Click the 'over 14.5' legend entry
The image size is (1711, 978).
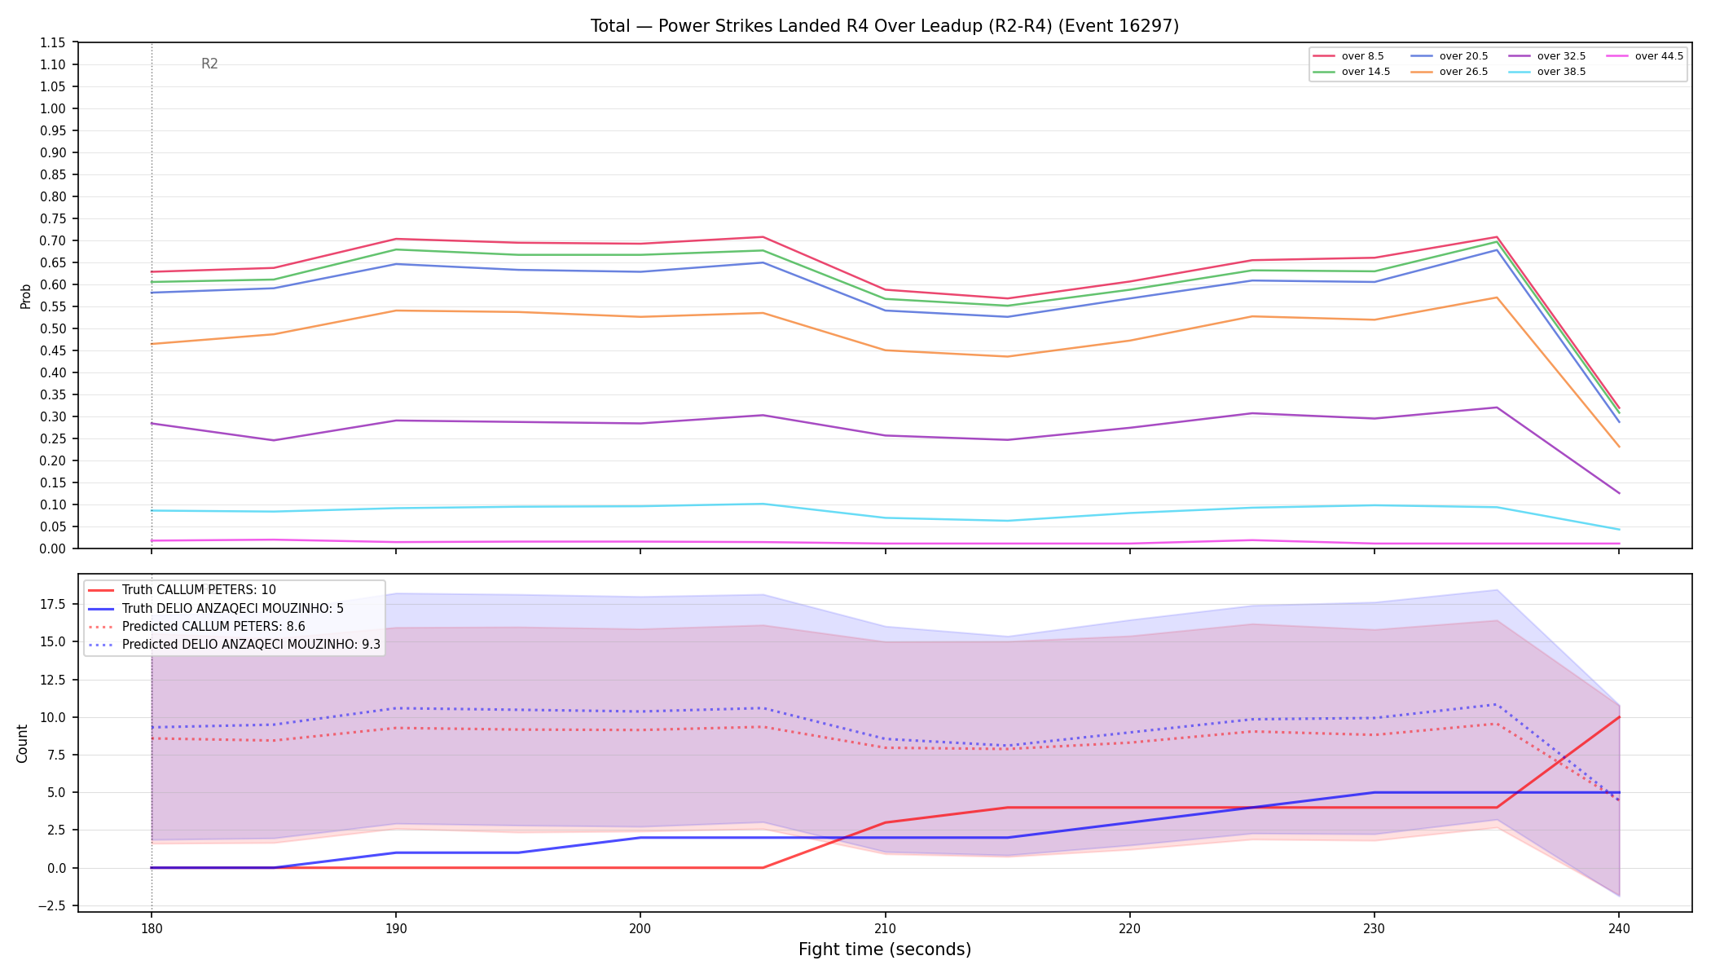(x=1352, y=72)
